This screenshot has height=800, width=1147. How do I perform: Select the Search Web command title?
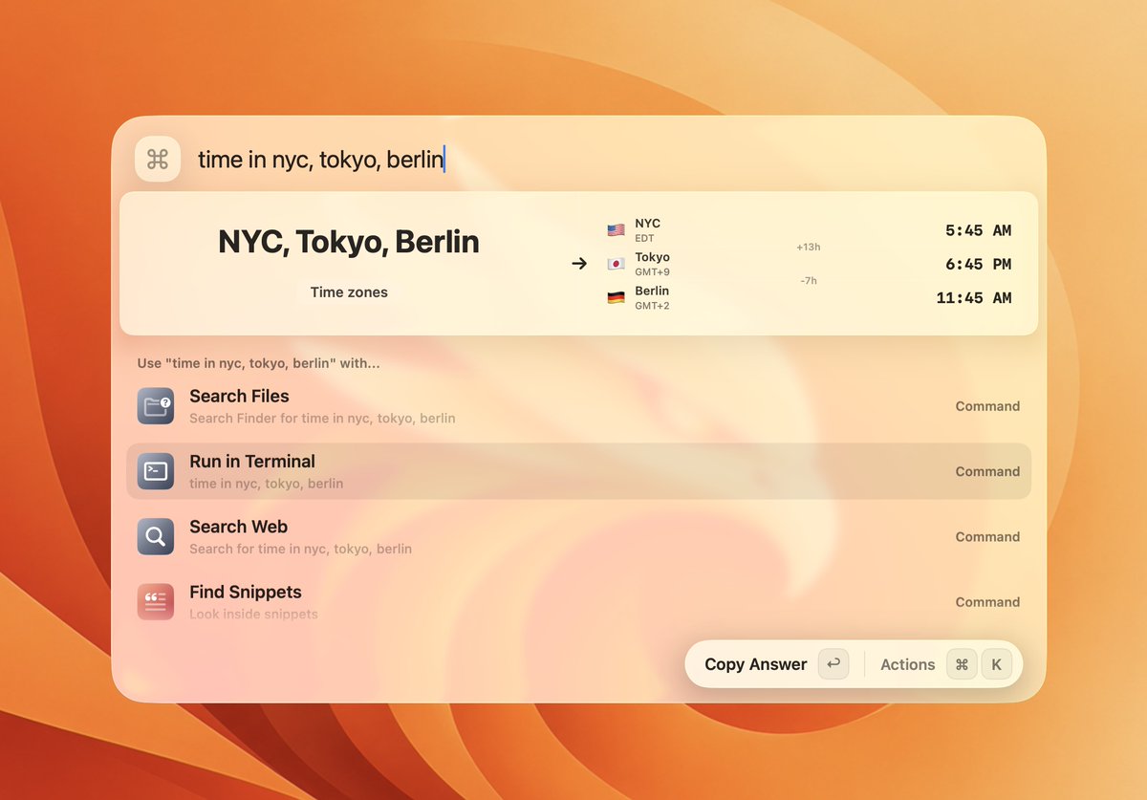[238, 527]
